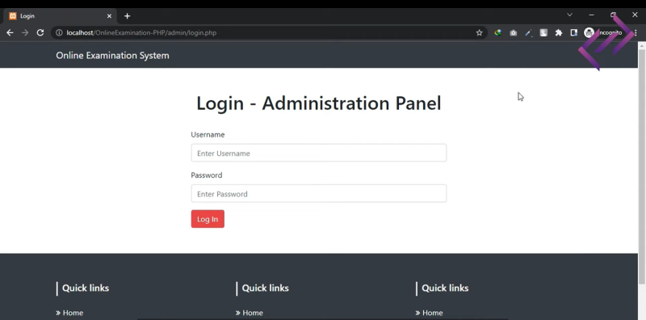646x320 pixels.
Task: Click the browser forward arrow
Action: [x=25, y=32]
